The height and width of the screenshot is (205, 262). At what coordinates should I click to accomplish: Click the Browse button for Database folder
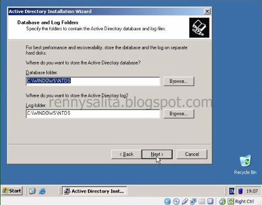click(179, 81)
